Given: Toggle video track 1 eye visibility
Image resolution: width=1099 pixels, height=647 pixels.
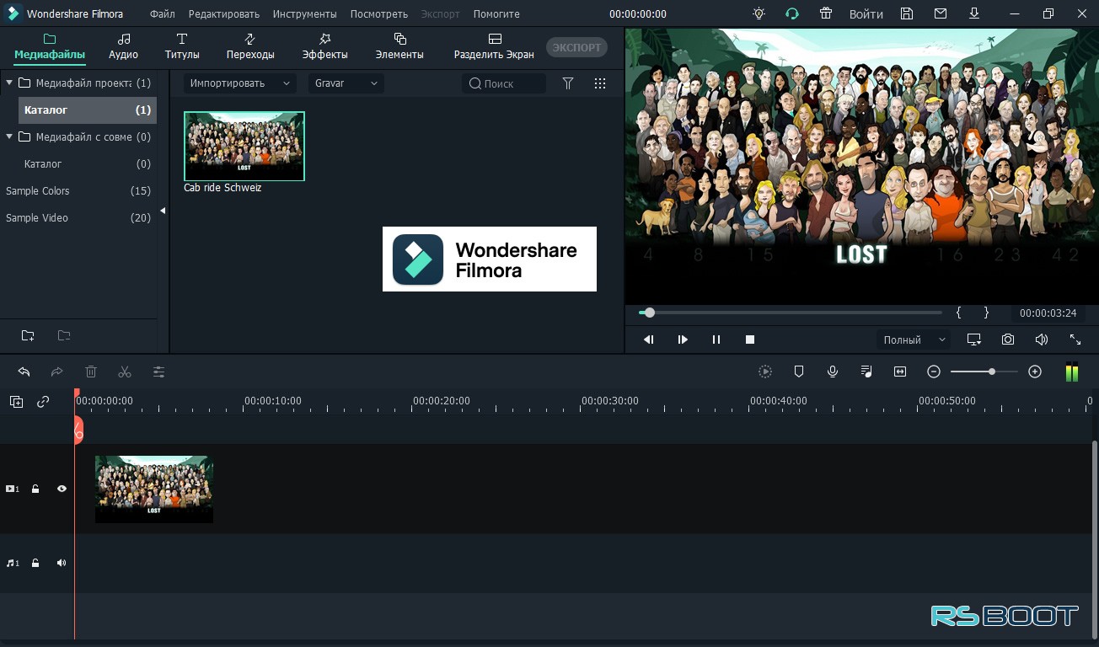Looking at the screenshot, I should click(62, 489).
